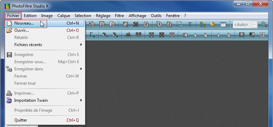The width and height of the screenshot is (273, 127).
Task: Click the zoom in magnifier icon
Action: click(x=264, y=24)
